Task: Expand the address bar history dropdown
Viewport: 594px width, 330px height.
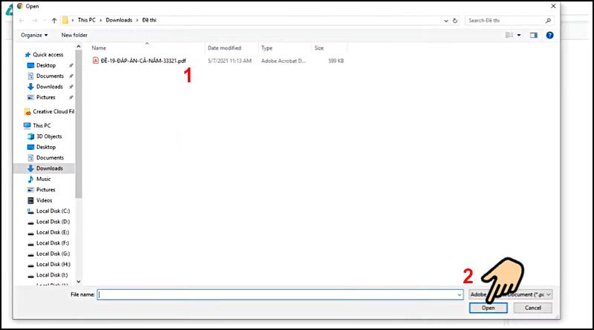Action: tap(446, 21)
